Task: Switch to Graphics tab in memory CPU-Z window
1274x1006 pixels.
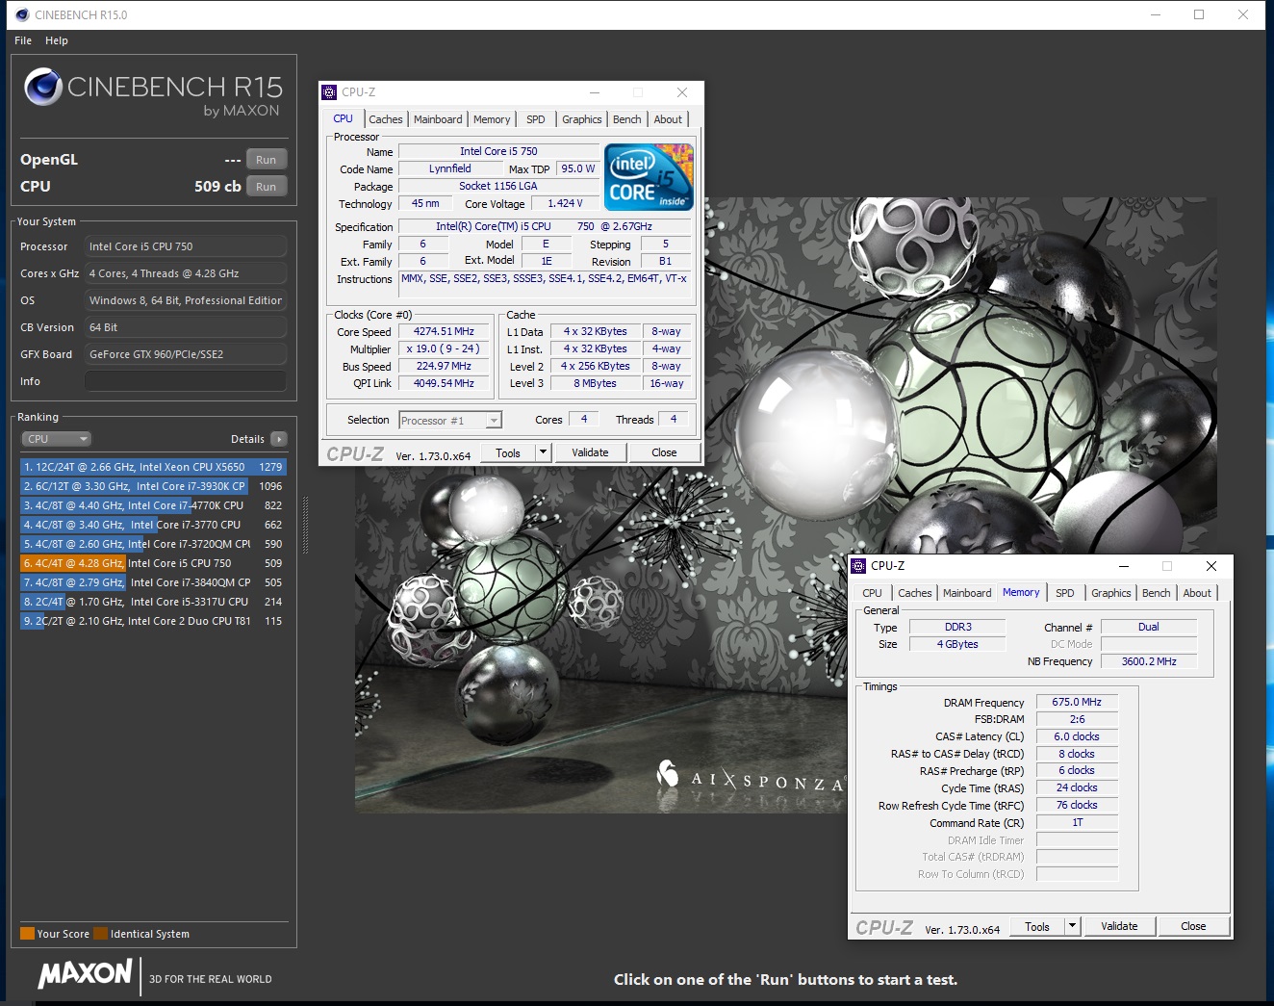Action: [x=1111, y=593]
